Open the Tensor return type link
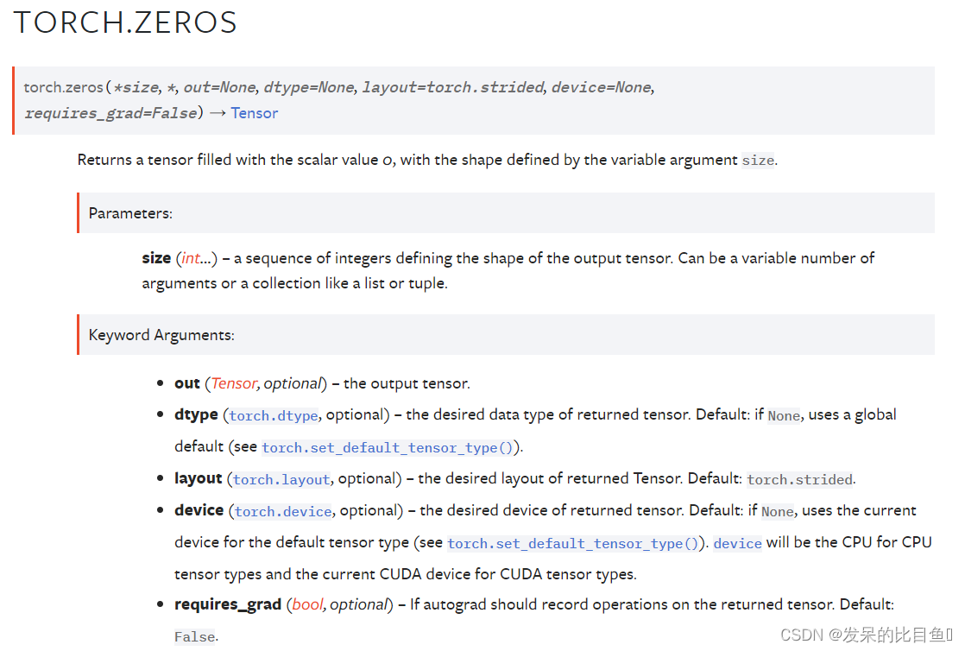This screenshot has width=965, height=651. click(254, 113)
